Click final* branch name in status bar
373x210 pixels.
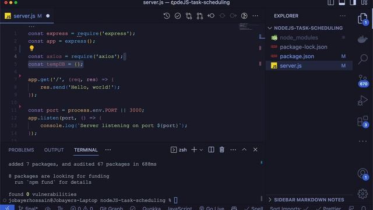[28, 208]
